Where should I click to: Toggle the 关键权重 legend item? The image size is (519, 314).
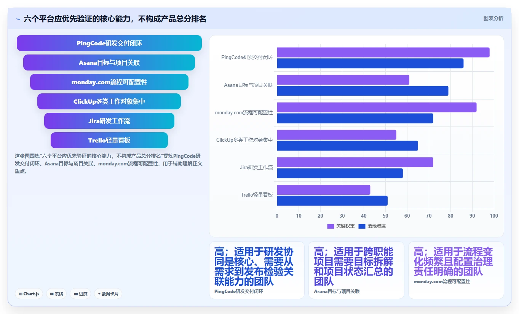click(341, 226)
